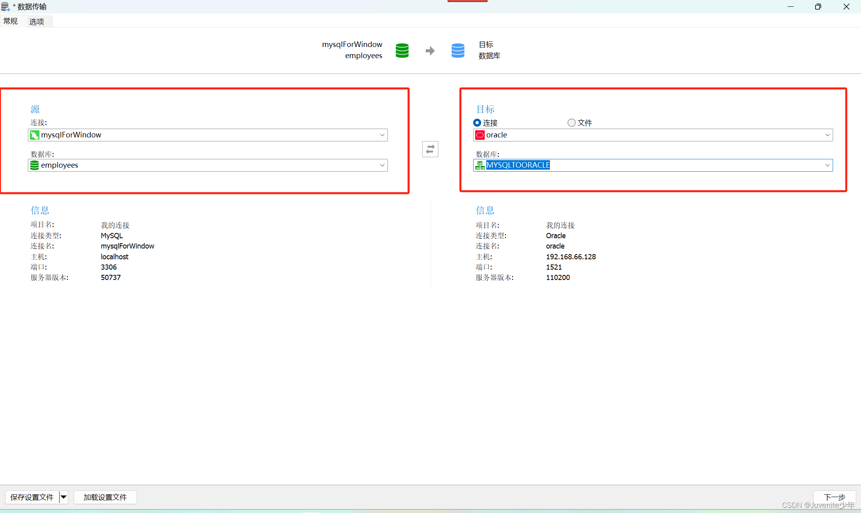Expand the employees database dropdown
The width and height of the screenshot is (861, 513).
[x=382, y=165]
